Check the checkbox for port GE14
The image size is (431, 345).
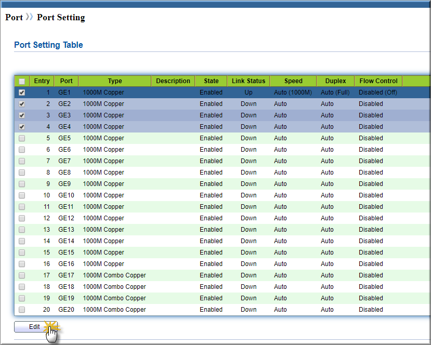tap(22, 241)
